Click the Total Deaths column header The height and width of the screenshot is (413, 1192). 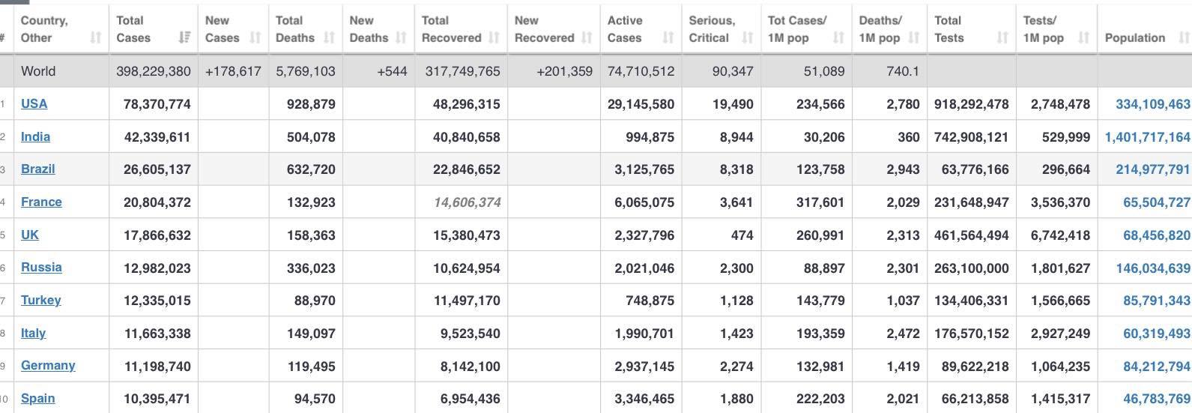click(x=306, y=29)
